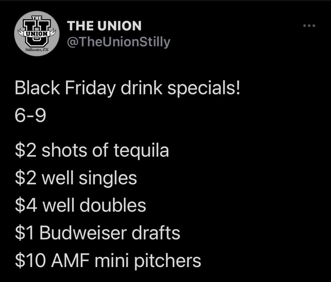331x282 pixels.
Task: Open the three-dot more options menu
Action: pyautogui.click(x=310, y=26)
